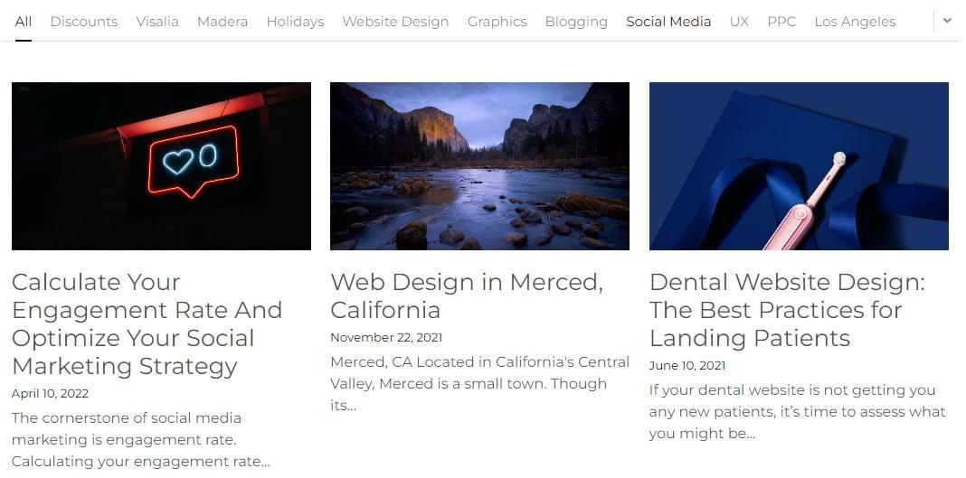Filter by Graphics category

(497, 22)
